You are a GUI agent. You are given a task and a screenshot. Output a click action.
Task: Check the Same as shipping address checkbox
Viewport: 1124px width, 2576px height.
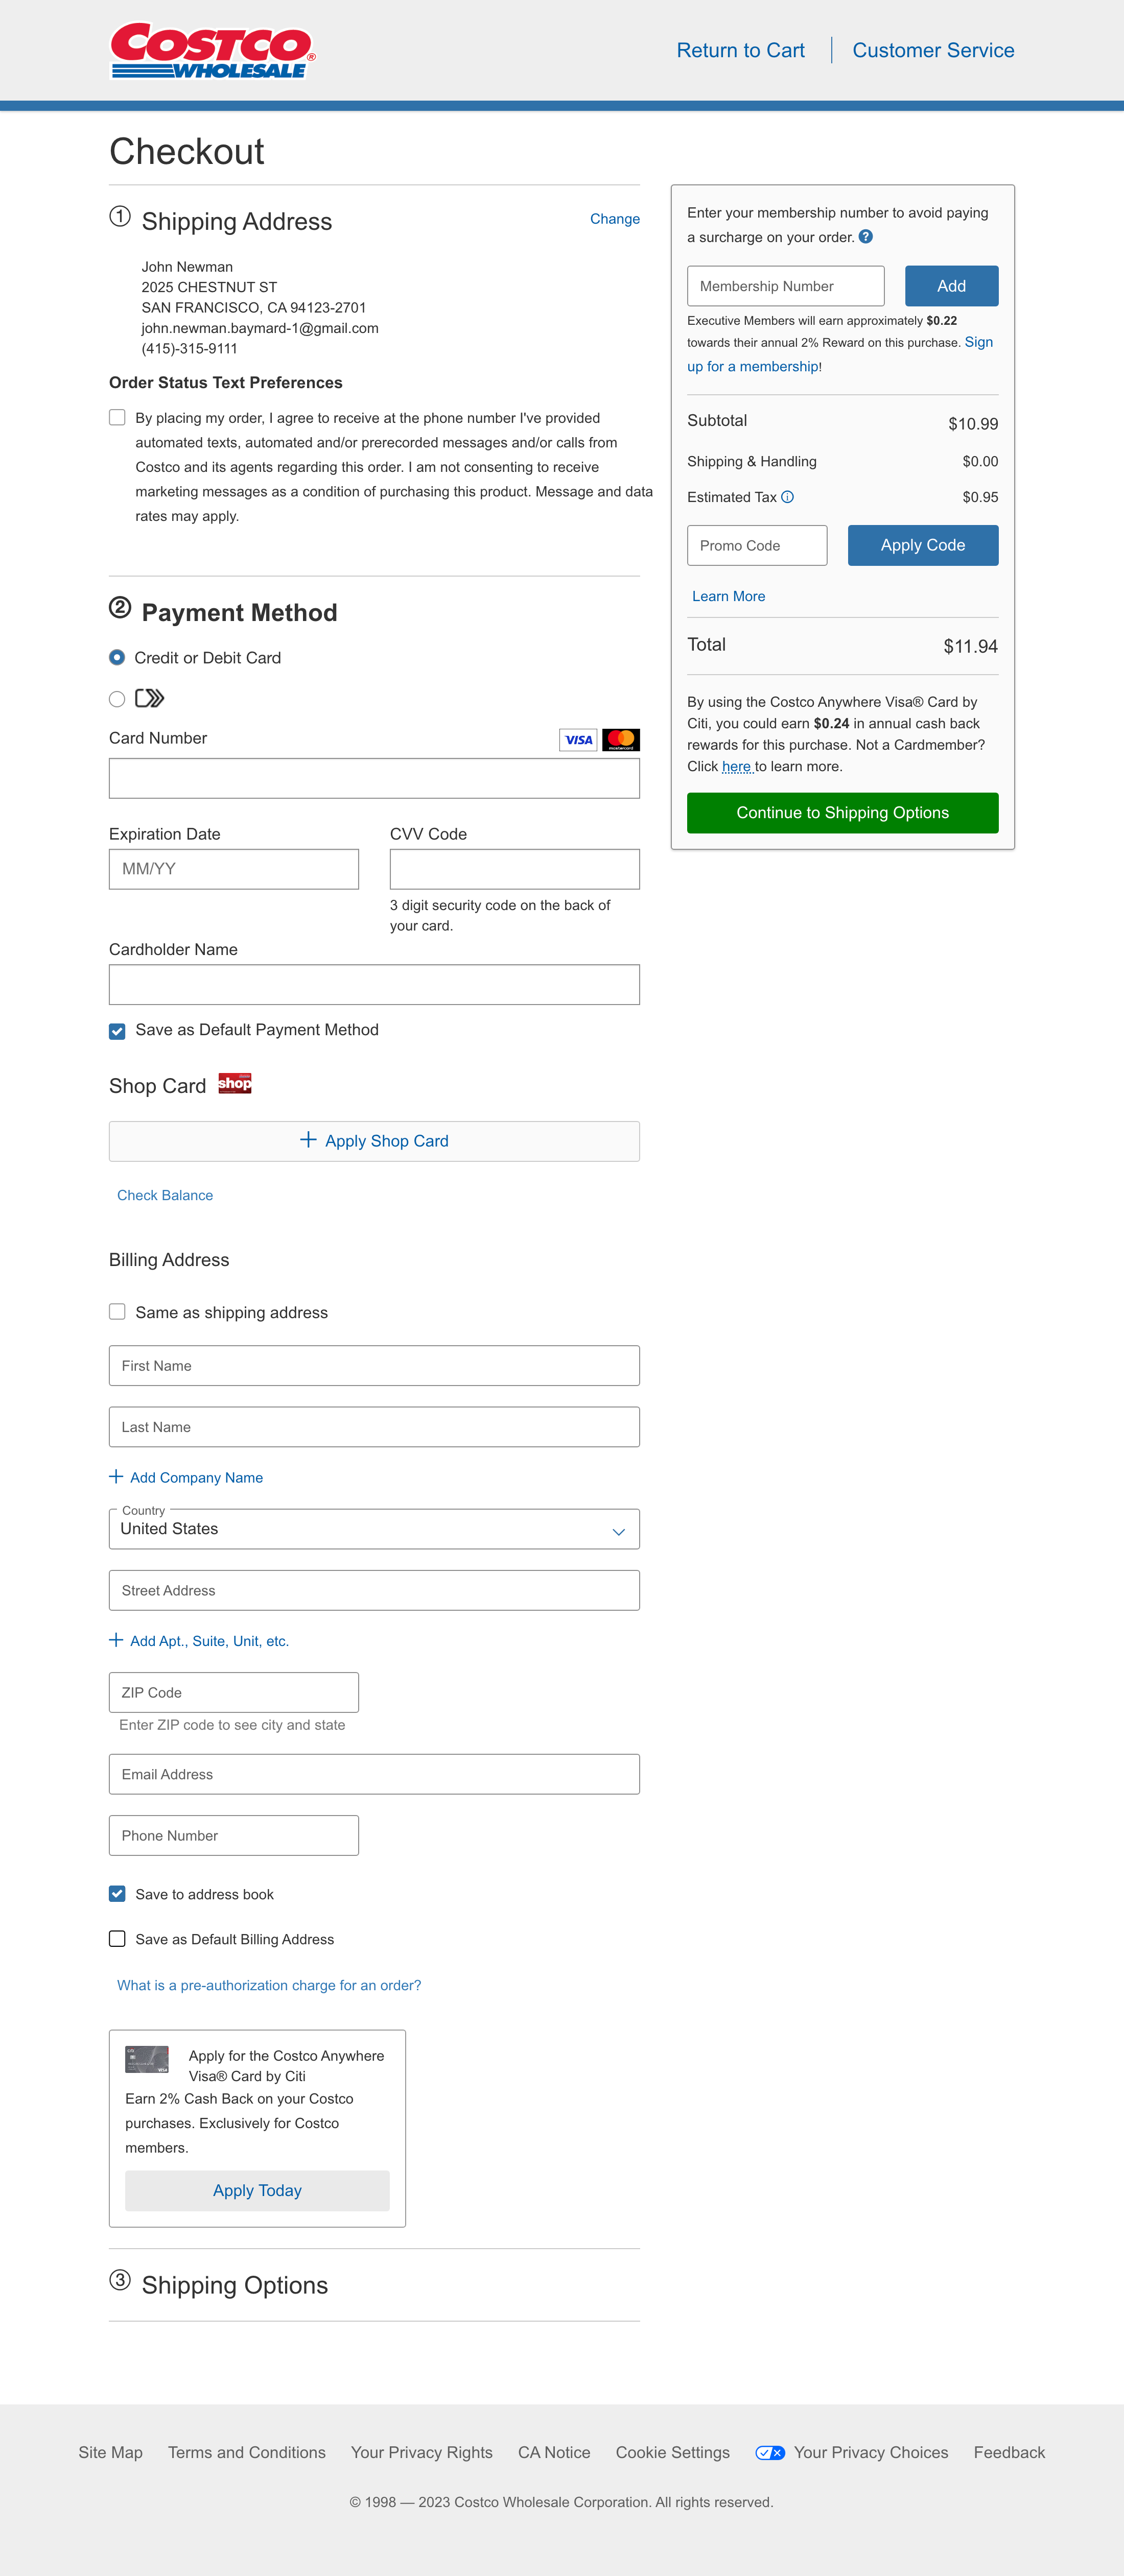click(x=117, y=1311)
